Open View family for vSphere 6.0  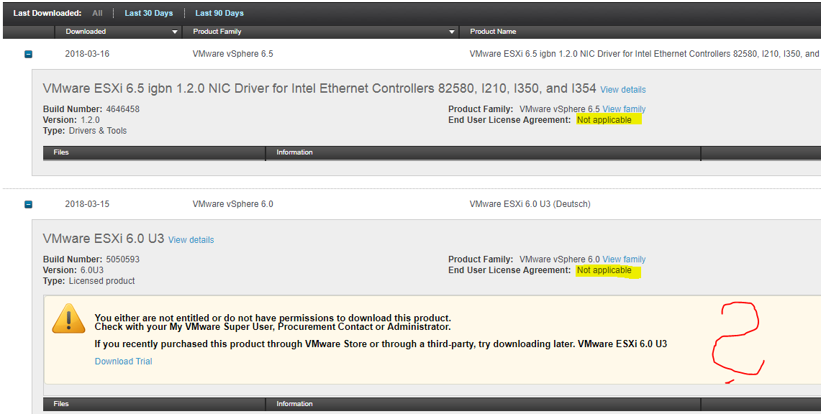(624, 259)
